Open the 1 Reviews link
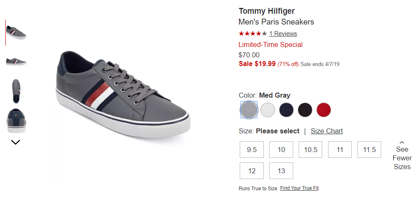Viewport: 416px width, 199px height. (283, 34)
